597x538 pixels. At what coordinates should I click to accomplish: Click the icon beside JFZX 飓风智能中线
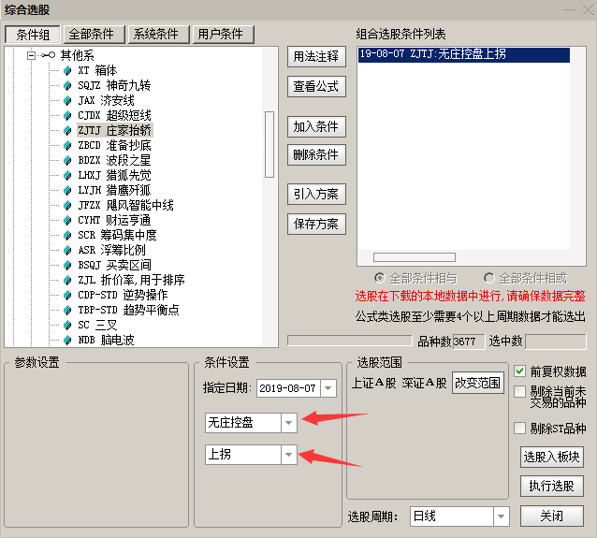pos(67,205)
